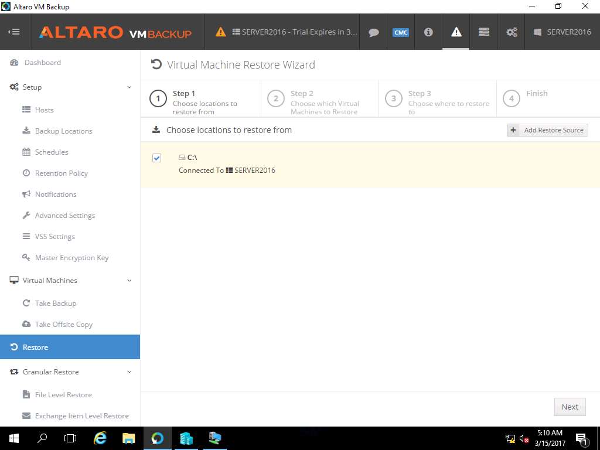Collapse the Granular Restore section chevron
Viewport: 600px width, 450px height.
coord(129,371)
